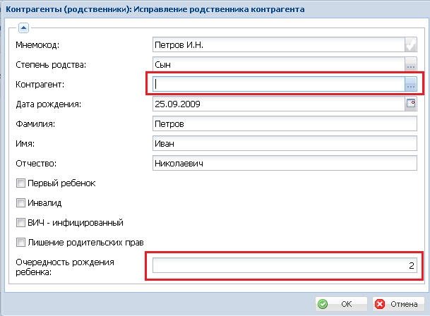The width and height of the screenshot is (430, 316).
Task: Tick the Лишение родительских прав checkbox
Action: [20, 243]
